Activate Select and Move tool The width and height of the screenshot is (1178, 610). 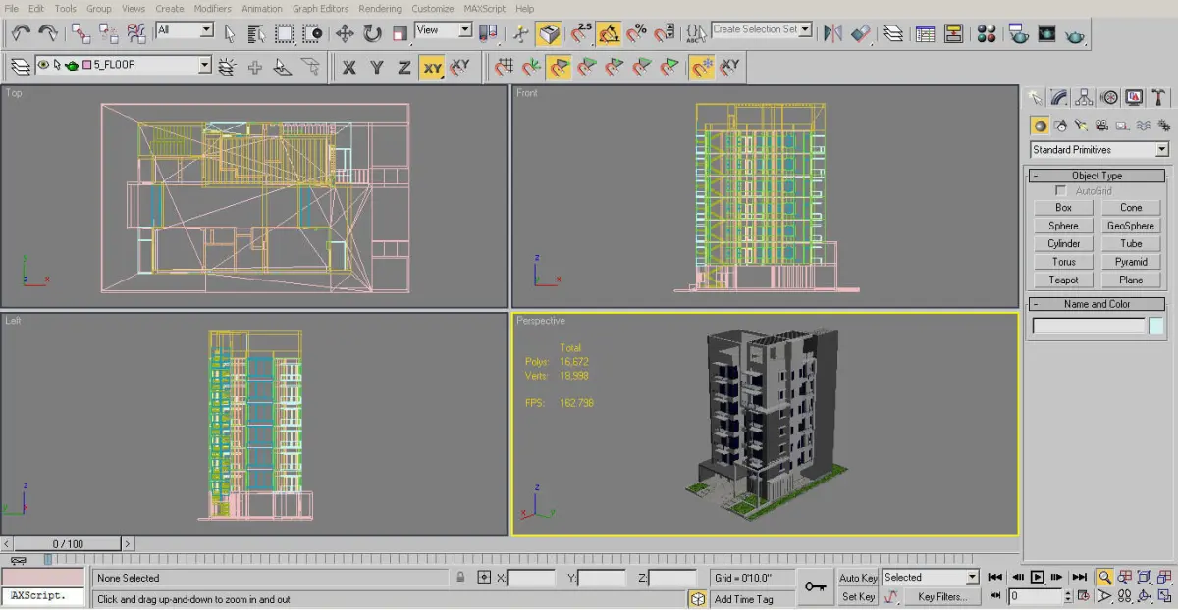point(345,33)
